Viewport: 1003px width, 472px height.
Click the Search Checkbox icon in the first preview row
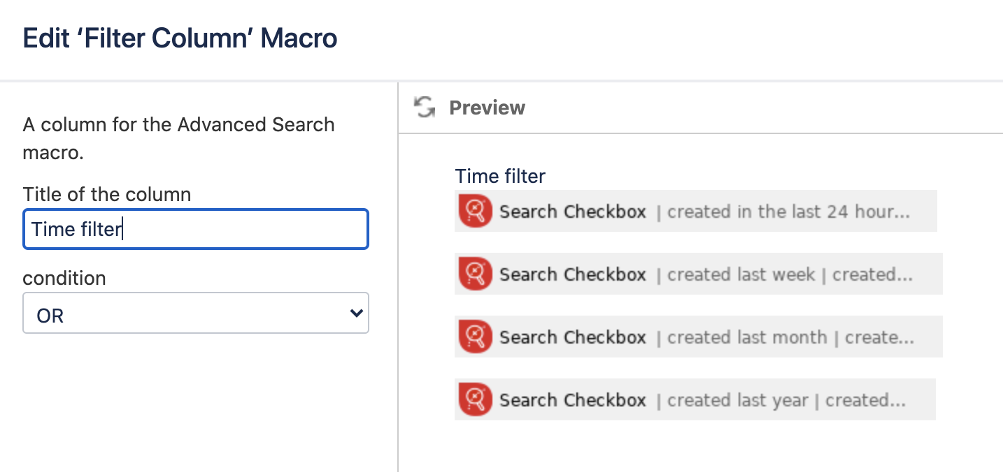[x=474, y=211]
